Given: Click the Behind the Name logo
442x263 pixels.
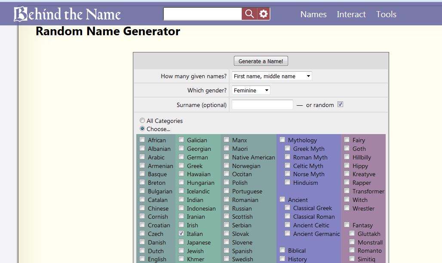Looking at the screenshot, I should [68, 14].
